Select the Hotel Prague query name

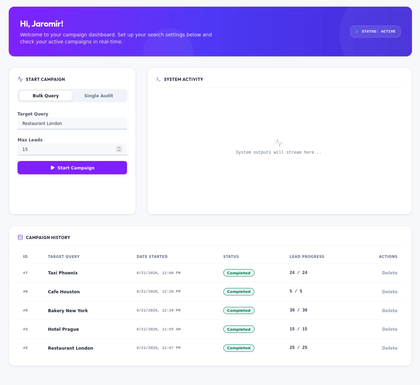(63, 329)
